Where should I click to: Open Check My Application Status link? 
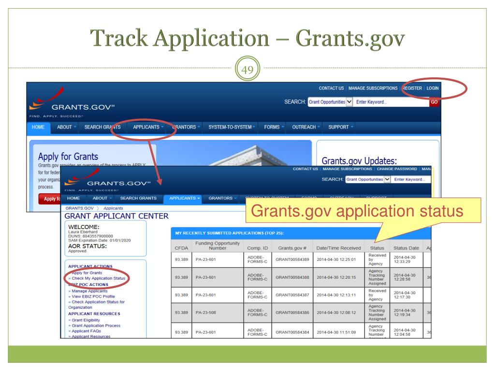pos(98,278)
